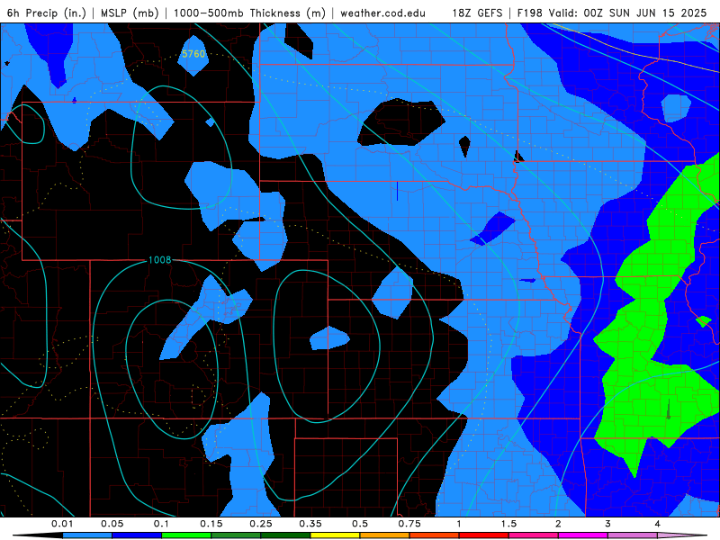Select the violet 3–4 legend swatch
720x540 pixels.
click(633, 535)
